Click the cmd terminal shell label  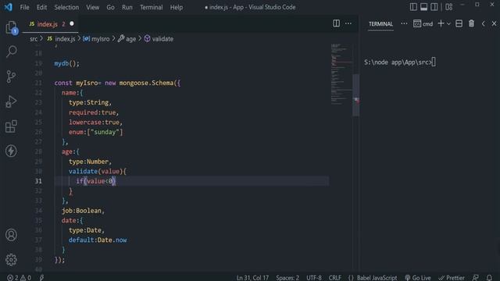pyautogui.click(x=423, y=24)
